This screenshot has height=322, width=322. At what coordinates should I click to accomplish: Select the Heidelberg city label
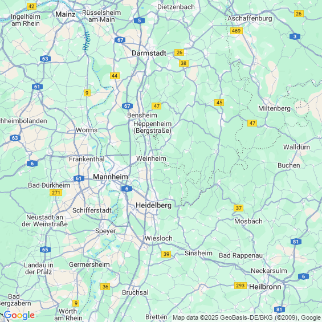click(154, 205)
